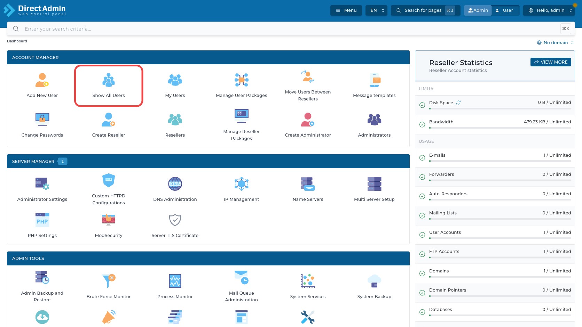The width and height of the screenshot is (582, 327).
Task: Open the Menu button
Action: pos(346,10)
